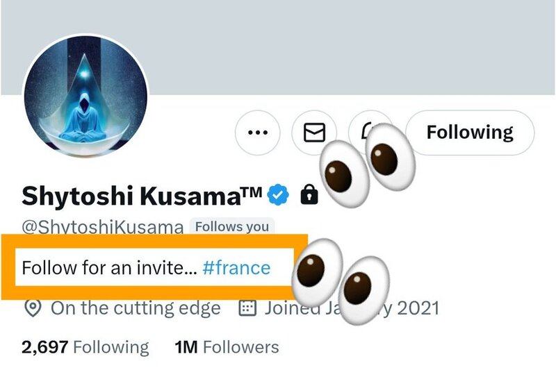
Task: Click the black padlock icon beside name
Action: tap(308, 196)
